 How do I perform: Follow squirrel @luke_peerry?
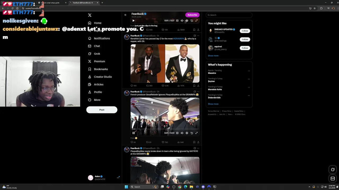[x=245, y=48]
